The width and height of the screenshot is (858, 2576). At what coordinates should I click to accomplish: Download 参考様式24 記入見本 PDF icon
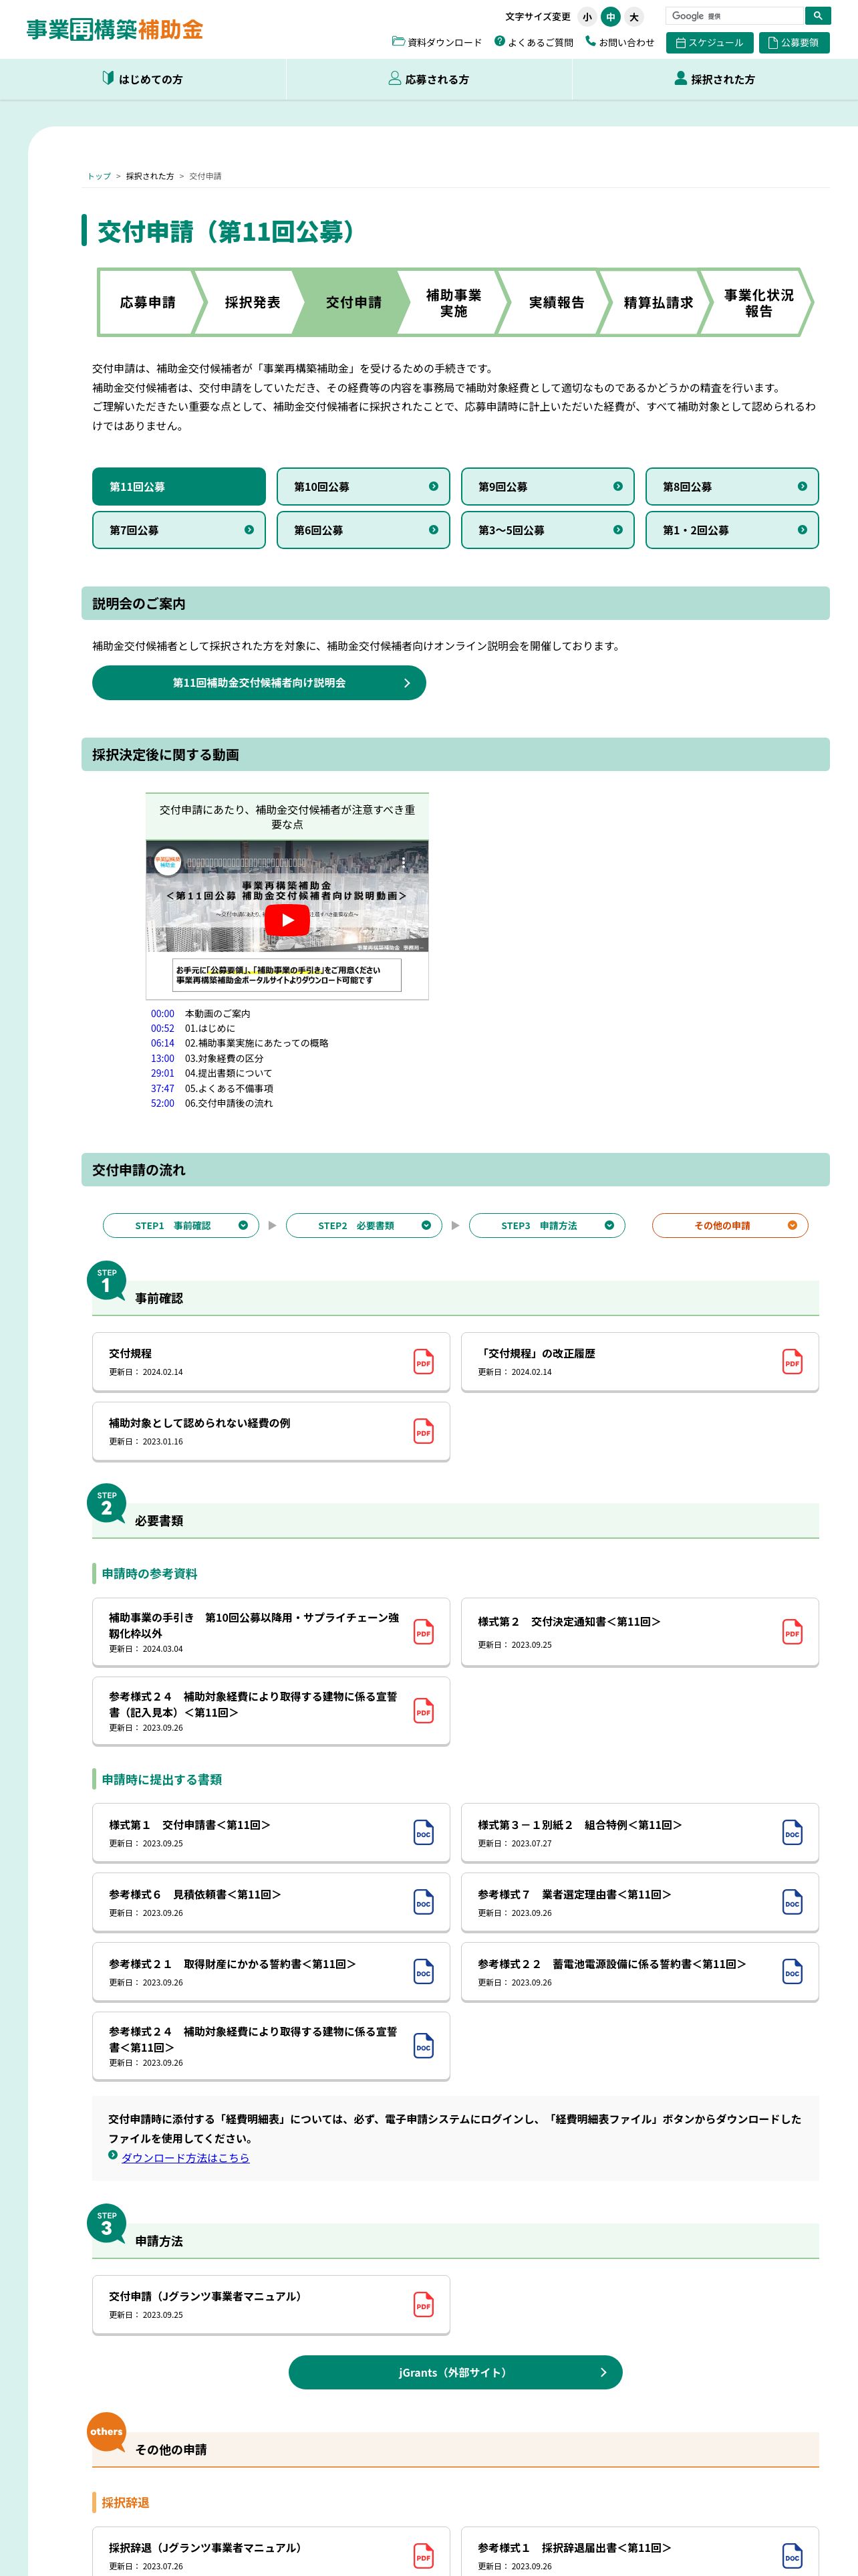[424, 1711]
